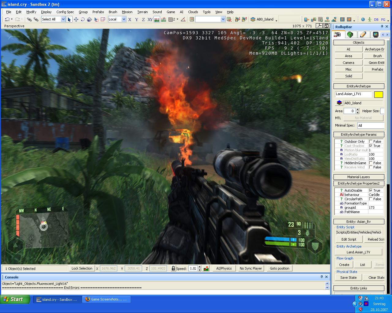Image resolution: width=392 pixels, height=313 pixels.
Task: Open the Local coordinate system dropdown
Action: coord(124,19)
